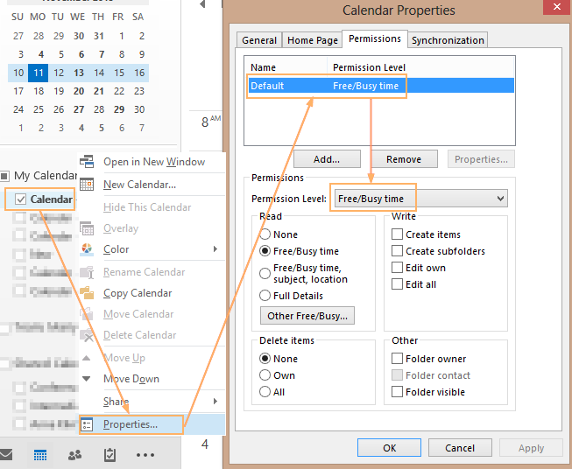This screenshot has height=469, width=572.
Task: Select November 20 in mini calendar
Action: [x=79, y=91]
